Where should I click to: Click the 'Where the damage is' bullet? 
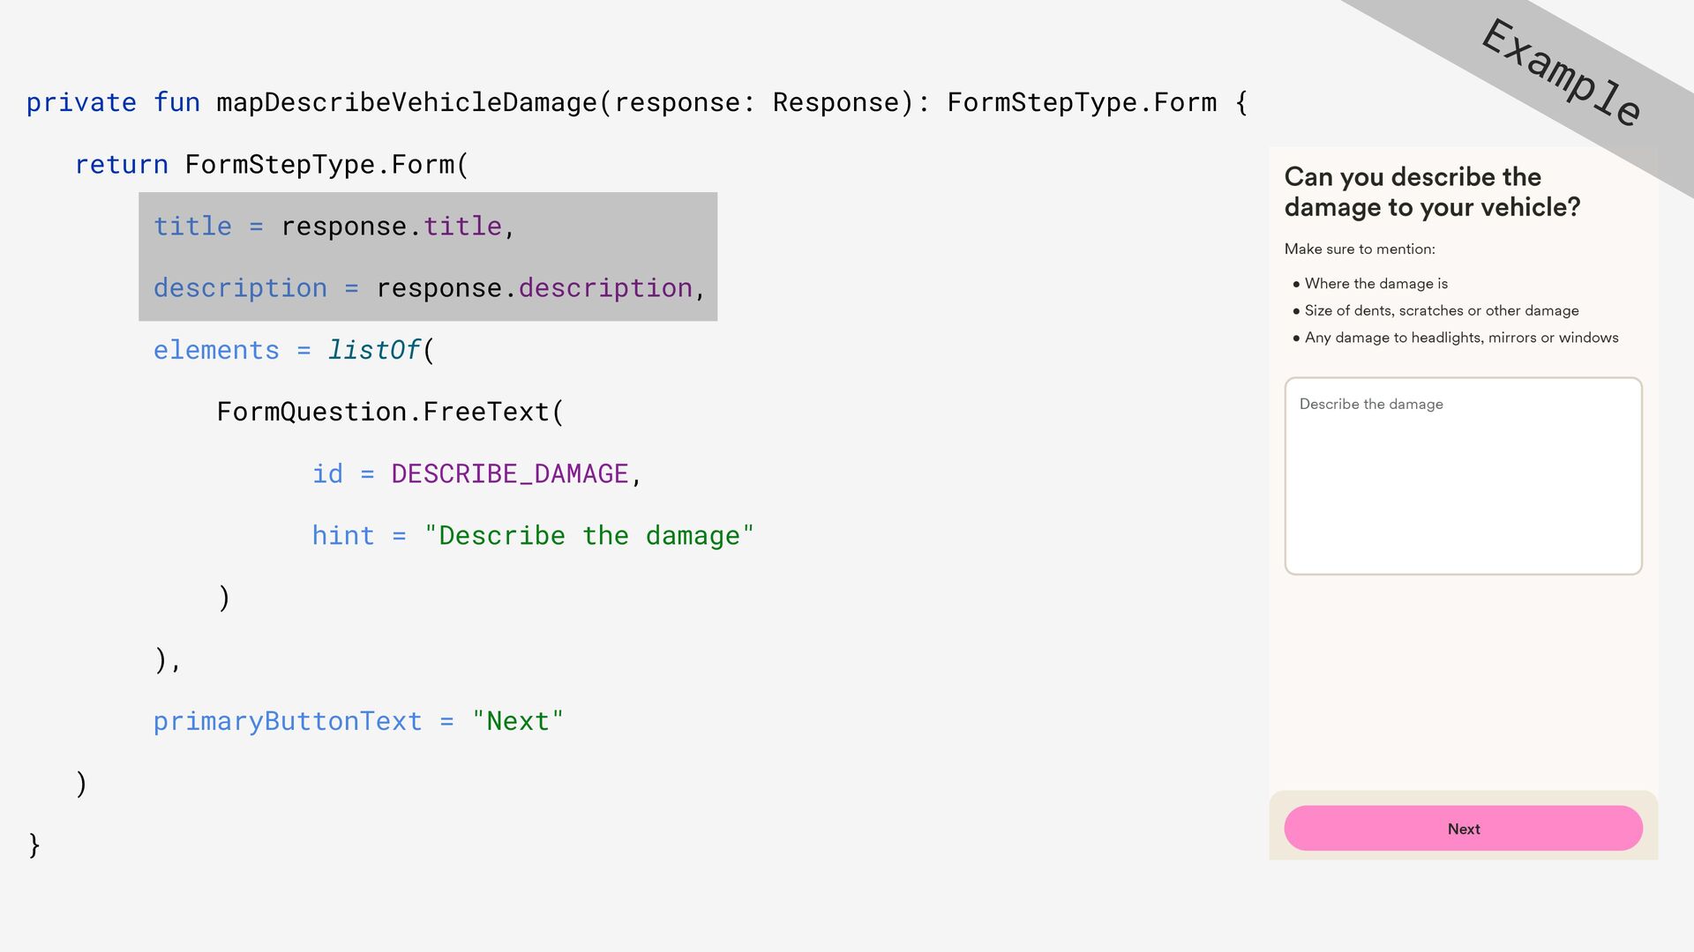tap(1375, 284)
